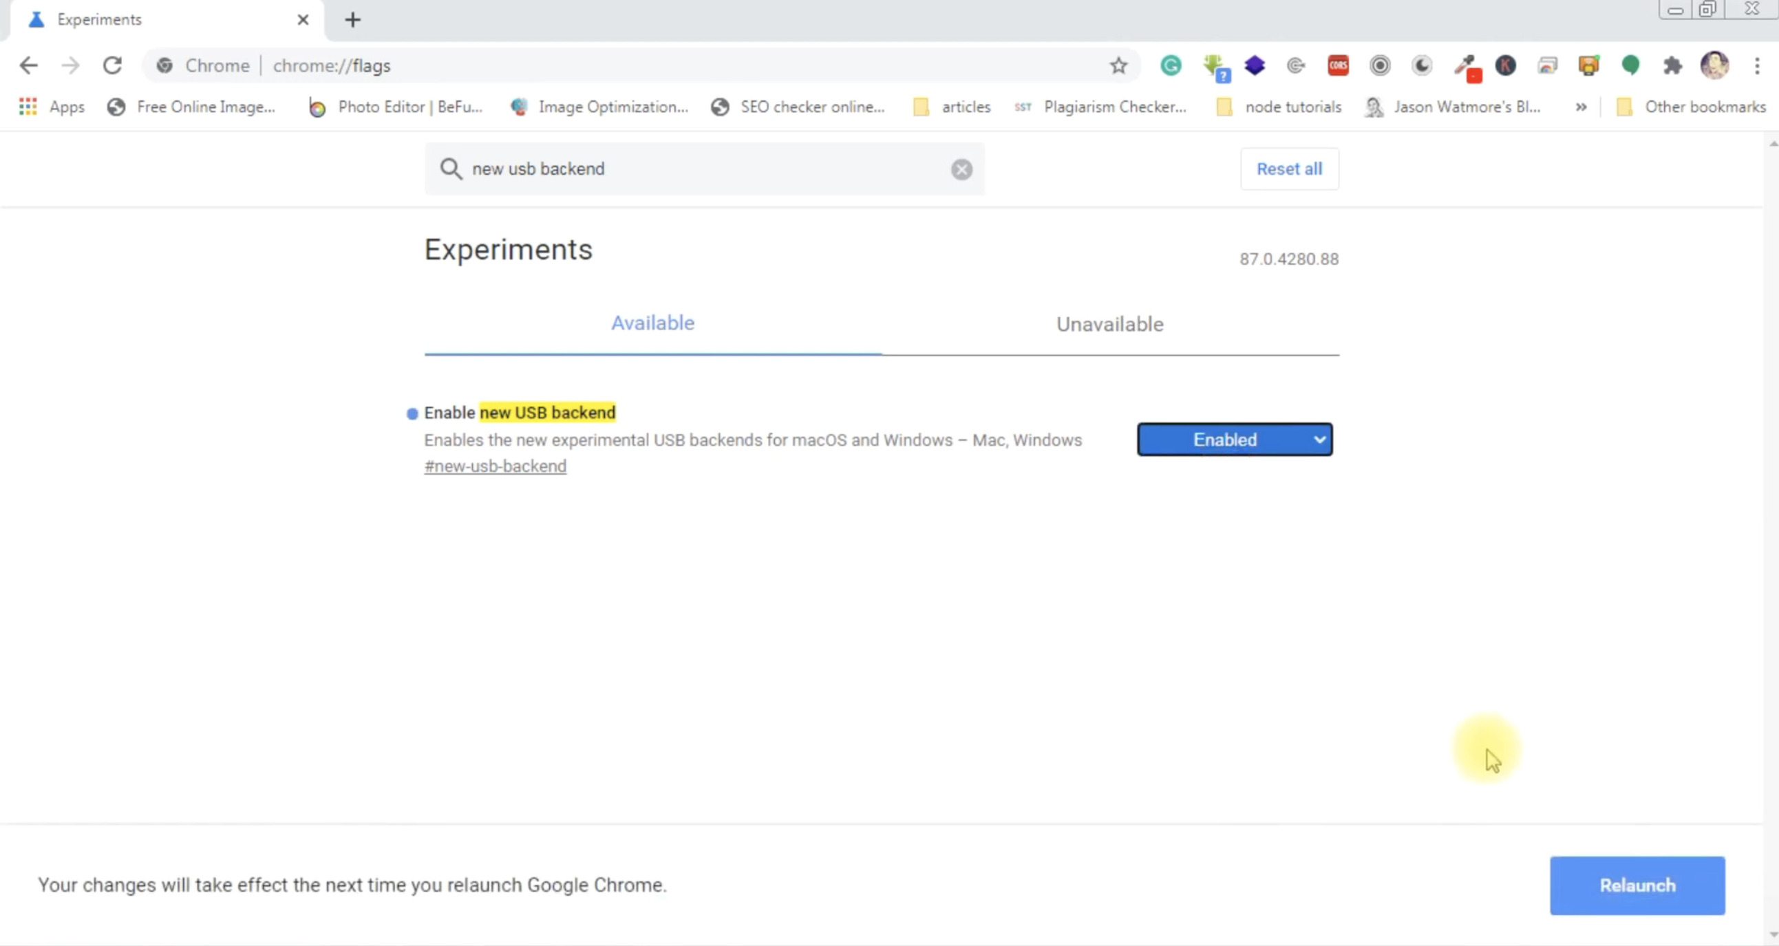Click the back navigation arrow
The image size is (1779, 946).
coord(30,65)
